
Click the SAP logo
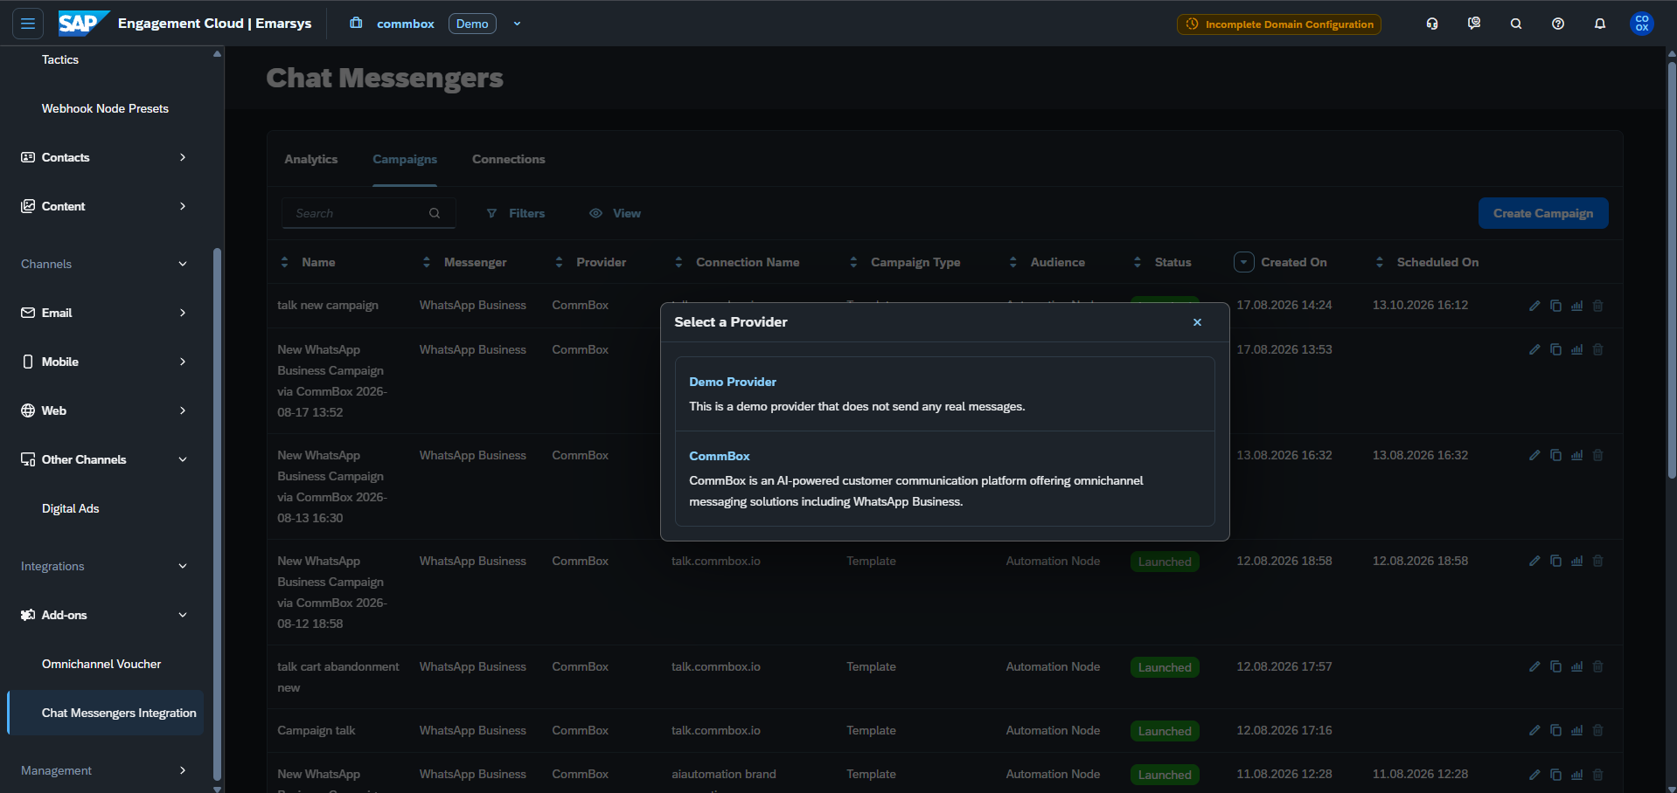pos(84,23)
